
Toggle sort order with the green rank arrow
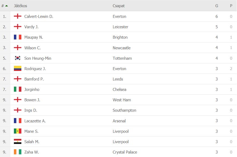(6, 6)
